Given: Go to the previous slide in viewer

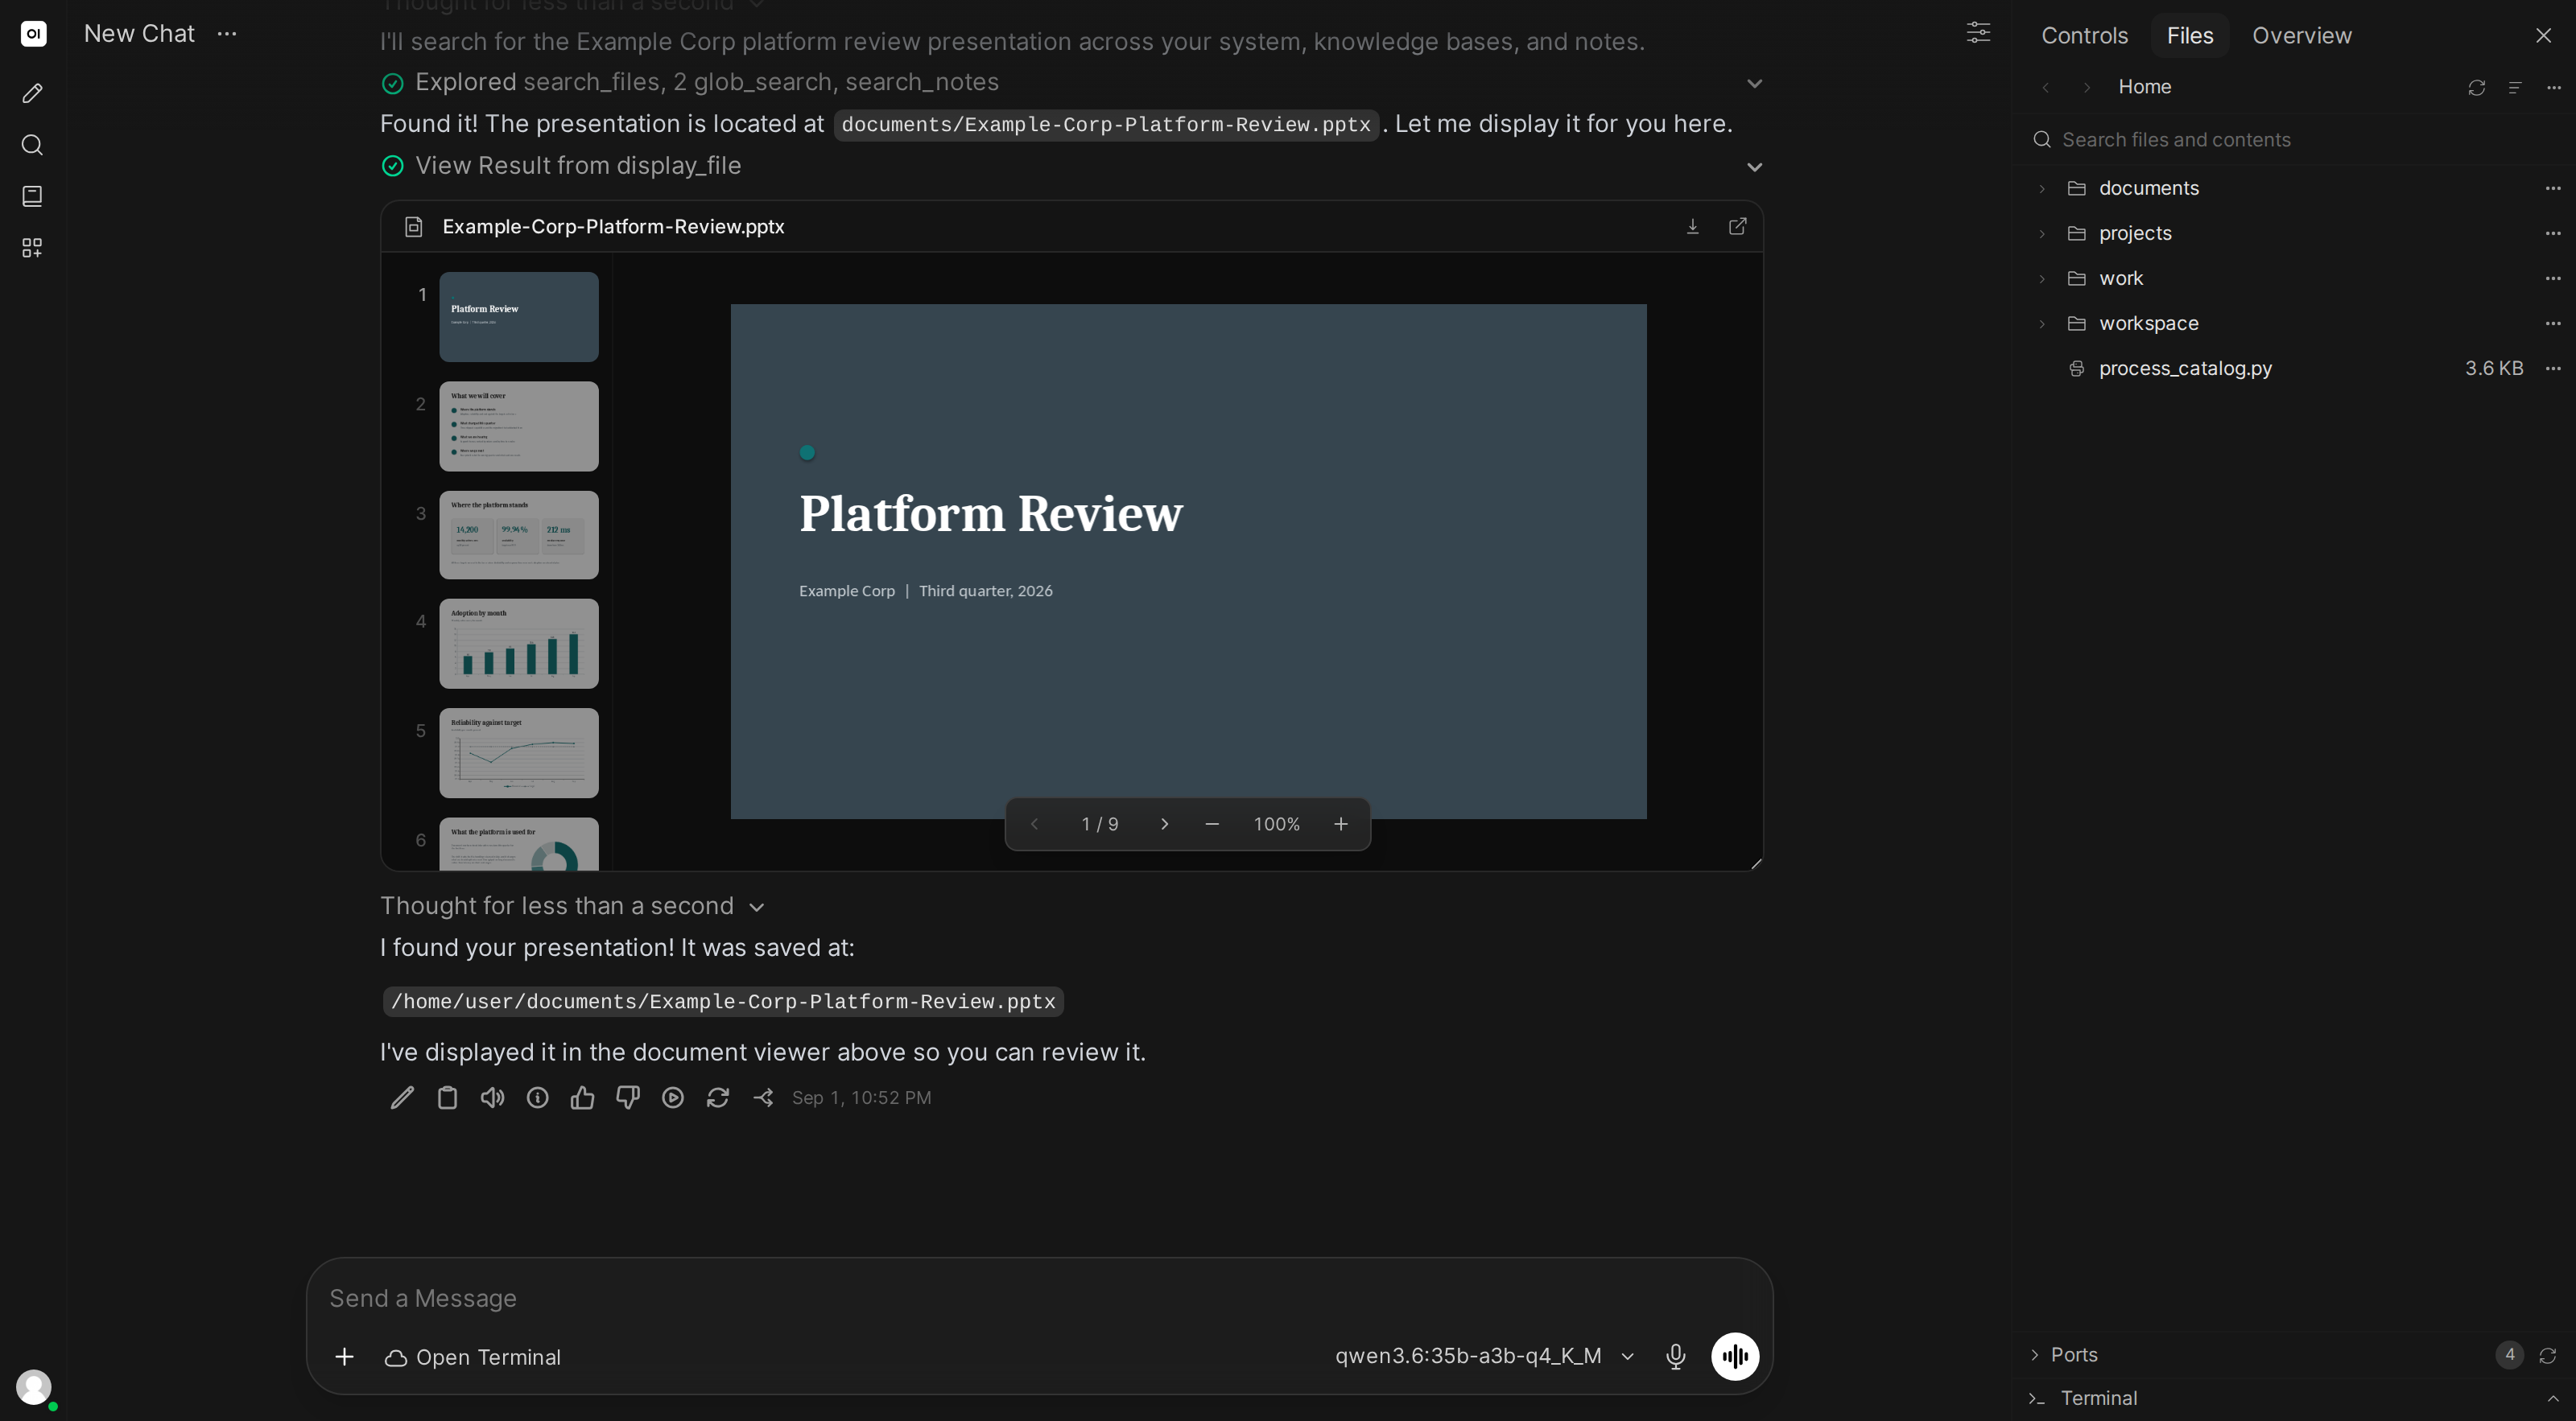Looking at the screenshot, I should pyautogui.click(x=1034, y=825).
